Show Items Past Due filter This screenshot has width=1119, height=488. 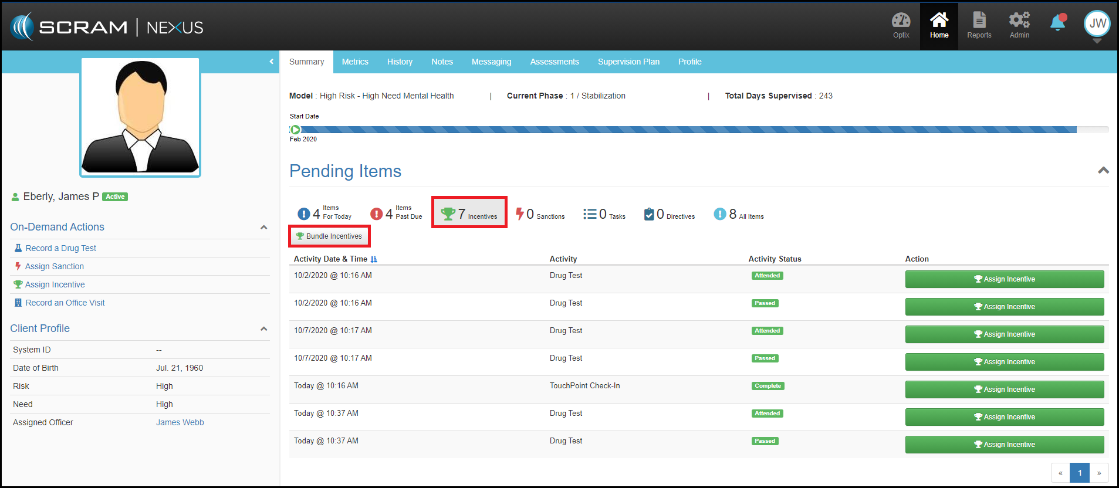point(396,214)
